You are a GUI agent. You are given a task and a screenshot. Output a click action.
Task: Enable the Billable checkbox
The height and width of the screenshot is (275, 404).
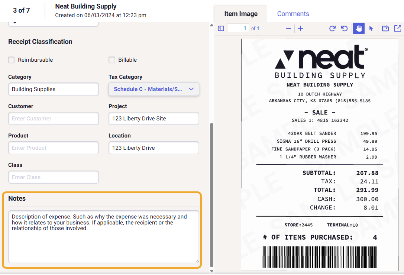[112, 60]
